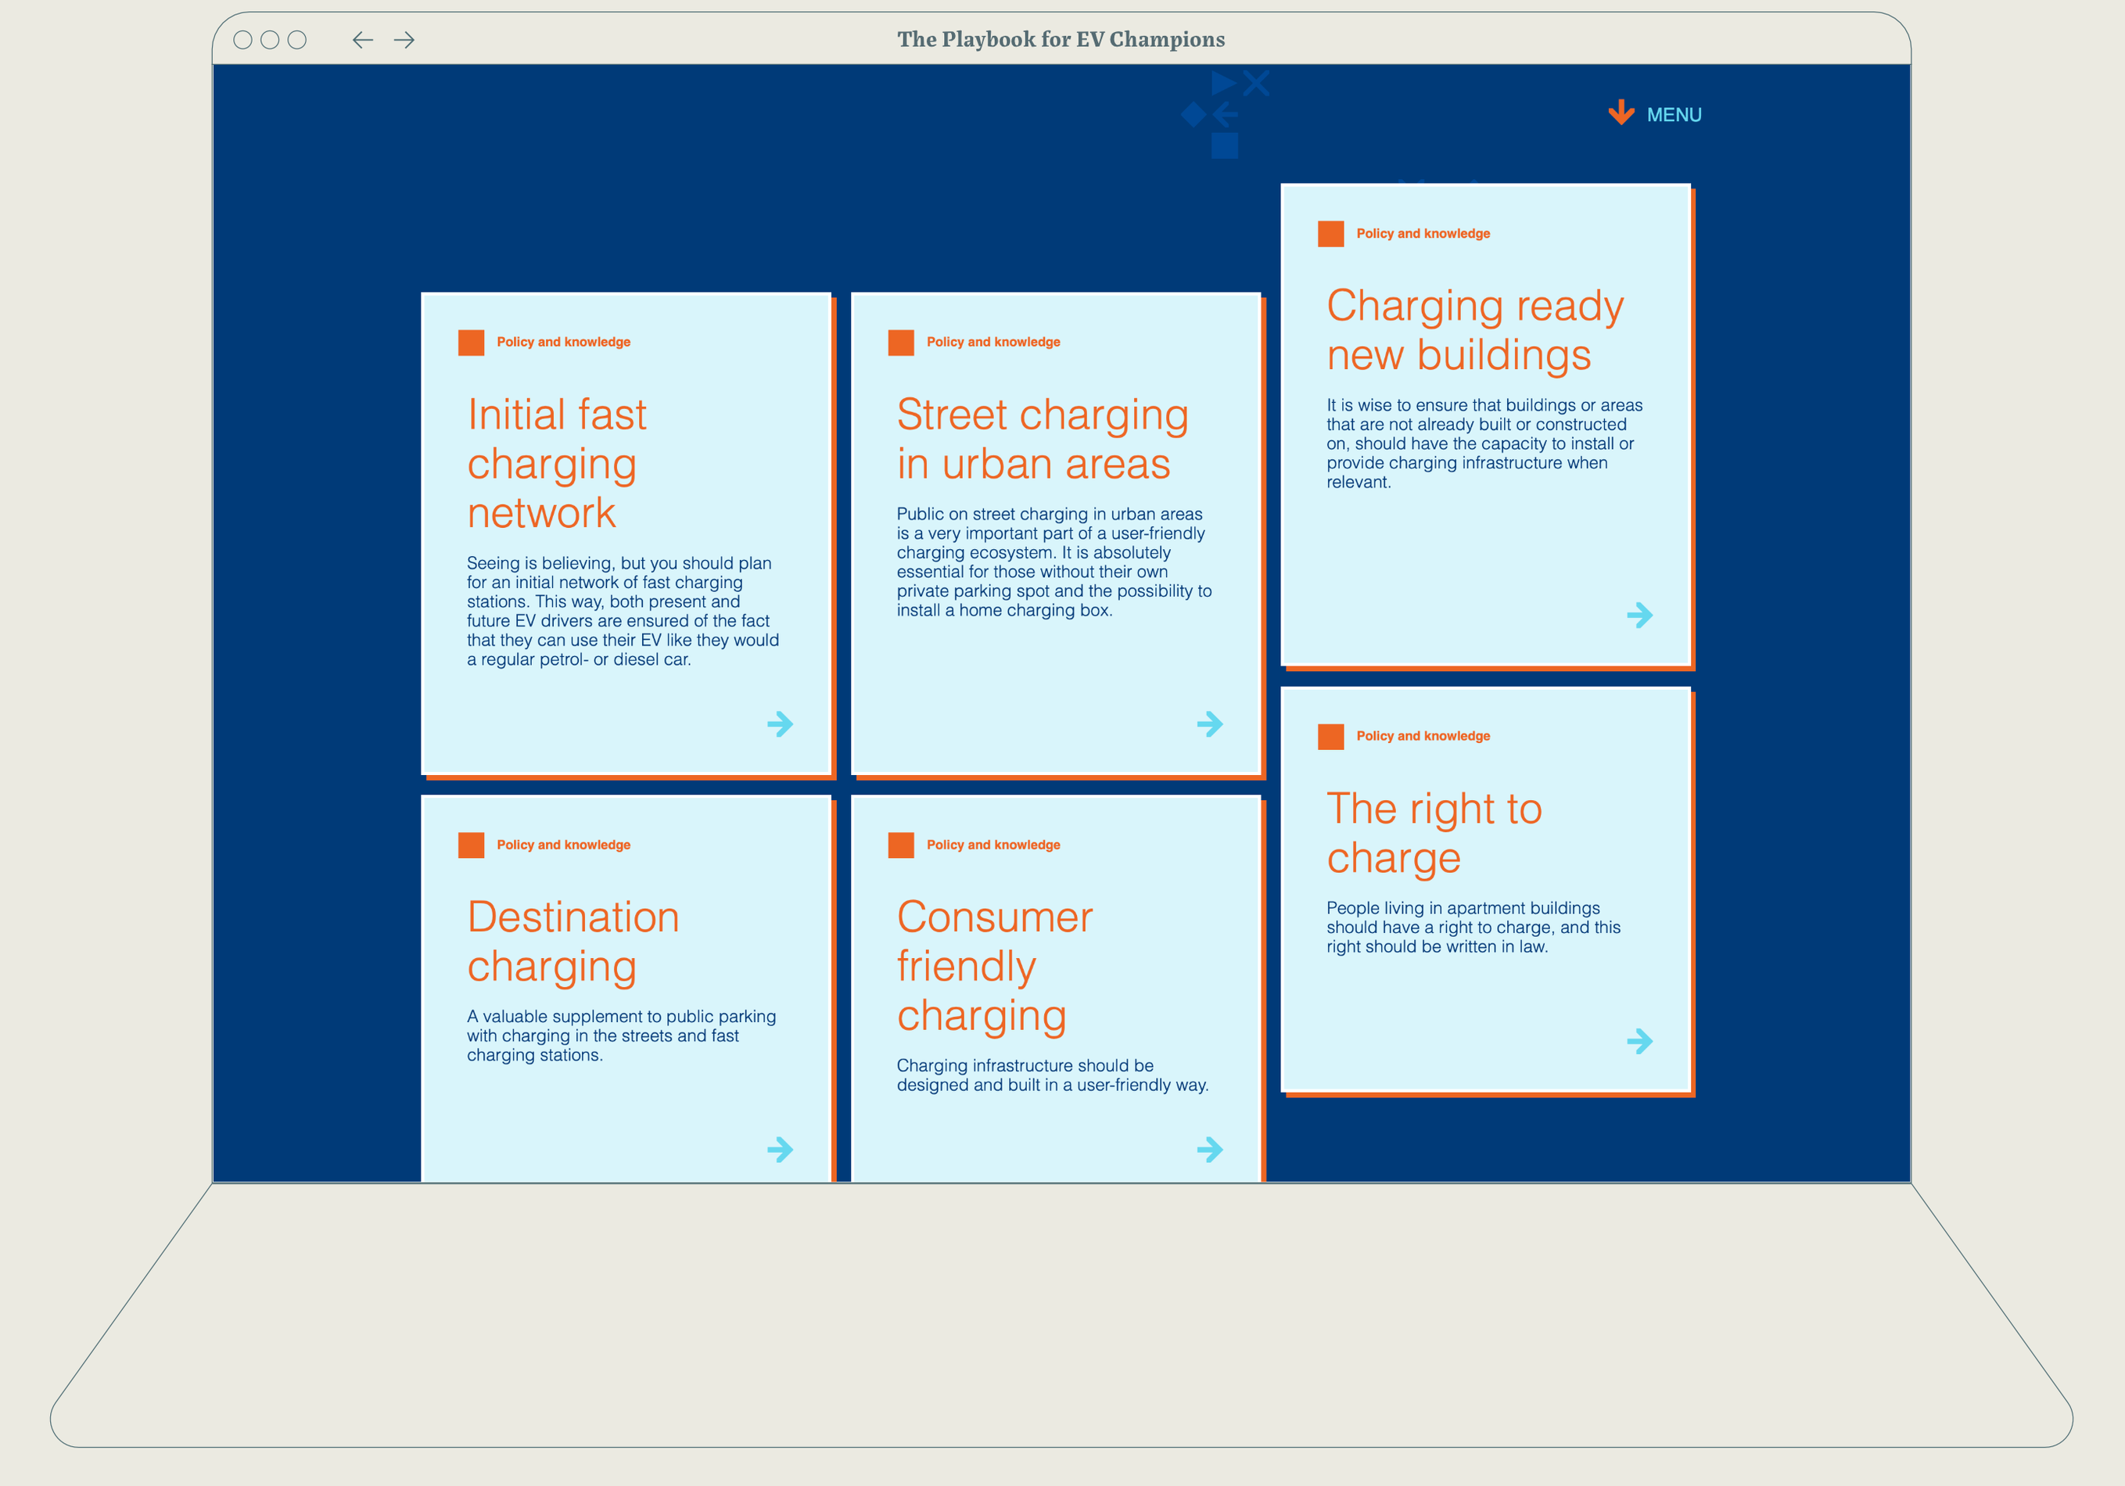The image size is (2125, 1486).
Task: Click The Playbook for EV Champions title
Action: tap(1061, 39)
